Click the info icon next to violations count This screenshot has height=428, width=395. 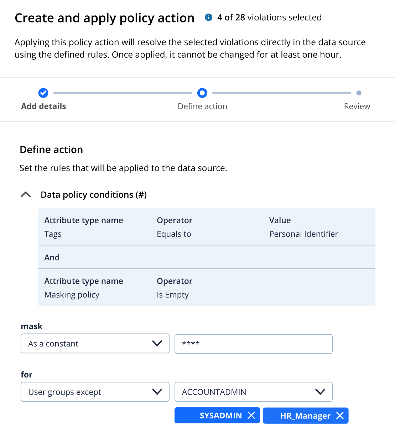pyautogui.click(x=208, y=17)
